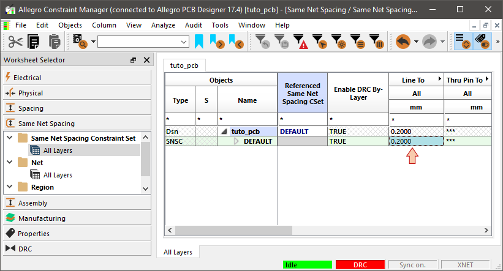The height and width of the screenshot is (271, 503).
Task: Click the undo filter funnel icon
Action: [x=262, y=42]
